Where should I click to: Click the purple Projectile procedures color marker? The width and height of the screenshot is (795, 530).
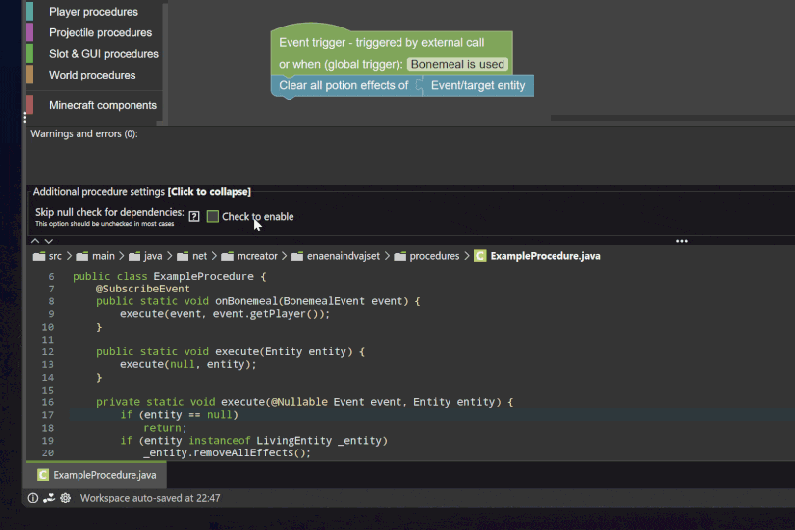[29, 32]
